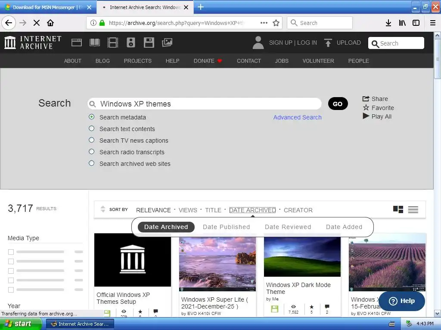Image resolution: width=441 pixels, height=330 pixels.
Task: Sort results by VIEWS
Action: [188, 210]
